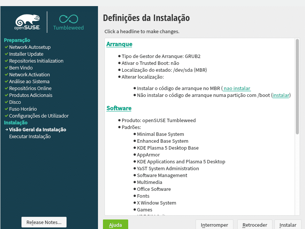Click the Preparação section heading
Screen dimensions: 305x229
coord(17,40)
